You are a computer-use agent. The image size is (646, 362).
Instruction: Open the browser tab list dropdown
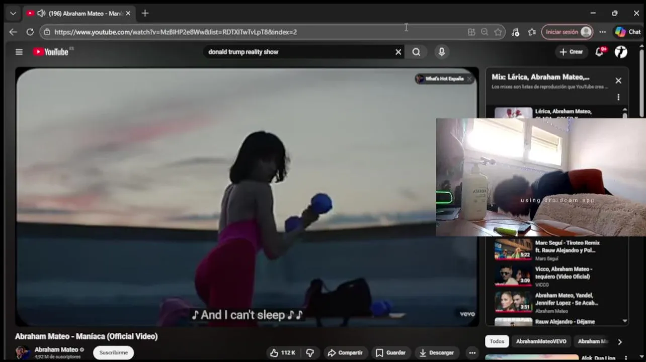click(13, 14)
